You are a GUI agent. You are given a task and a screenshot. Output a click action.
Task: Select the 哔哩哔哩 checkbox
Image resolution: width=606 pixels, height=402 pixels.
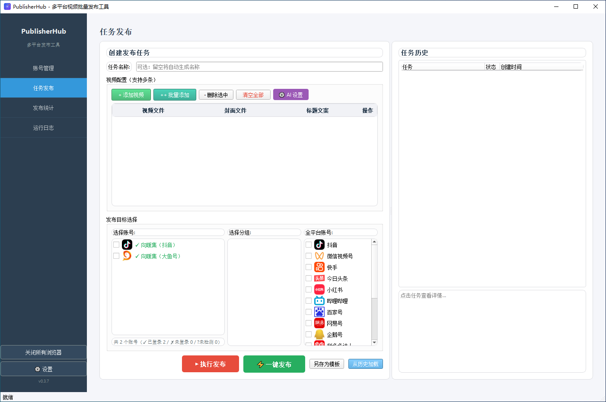pyautogui.click(x=309, y=301)
